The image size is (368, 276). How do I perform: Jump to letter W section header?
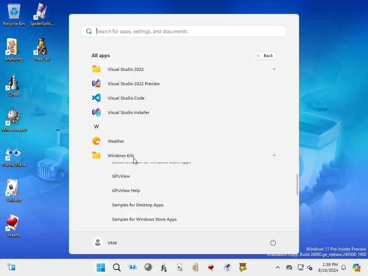pos(96,126)
